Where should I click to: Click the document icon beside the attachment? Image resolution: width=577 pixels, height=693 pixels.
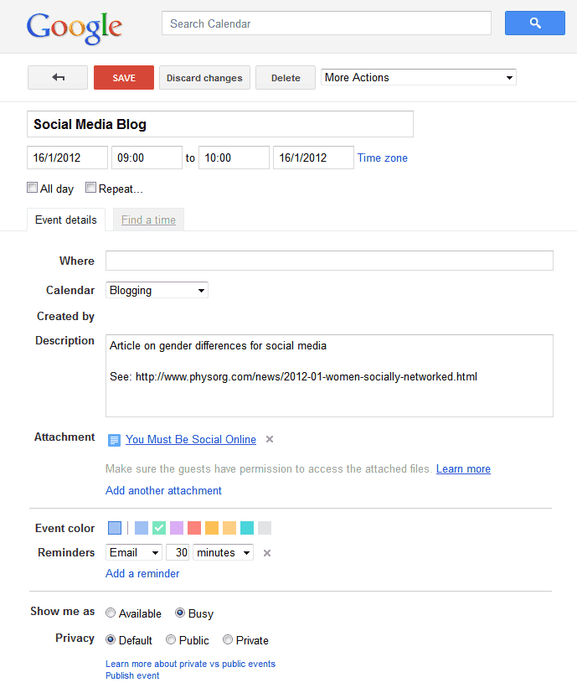tap(114, 440)
